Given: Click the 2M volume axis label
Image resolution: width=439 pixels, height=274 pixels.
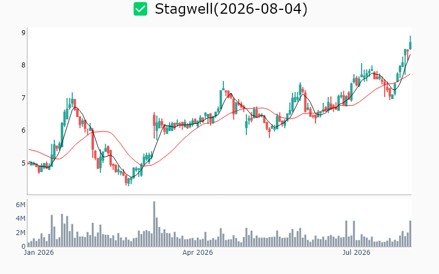Looking at the screenshot, I should pyautogui.click(x=20, y=232).
